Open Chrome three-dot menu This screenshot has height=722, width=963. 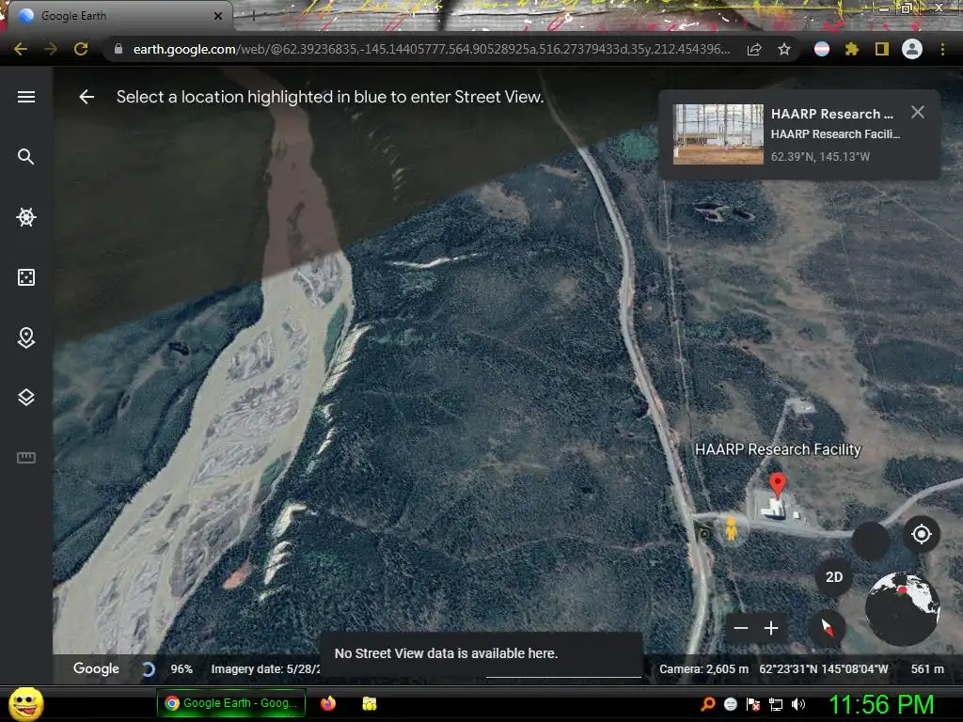coord(942,49)
